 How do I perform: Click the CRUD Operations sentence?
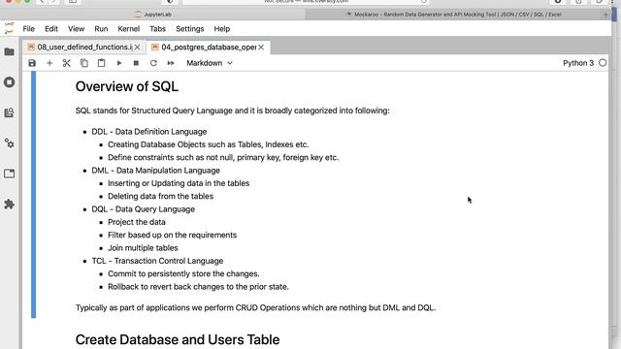(x=255, y=307)
